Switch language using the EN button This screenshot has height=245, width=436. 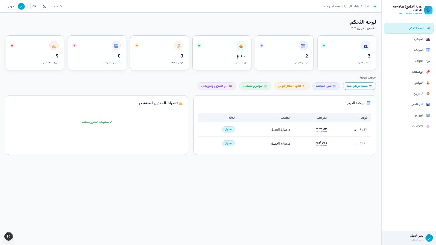pos(34,6)
